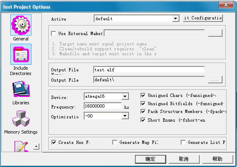The width and height of the screenshot is (237, 167).
Task: Uncheck the Create Hex File option
Action: point(54,142)
